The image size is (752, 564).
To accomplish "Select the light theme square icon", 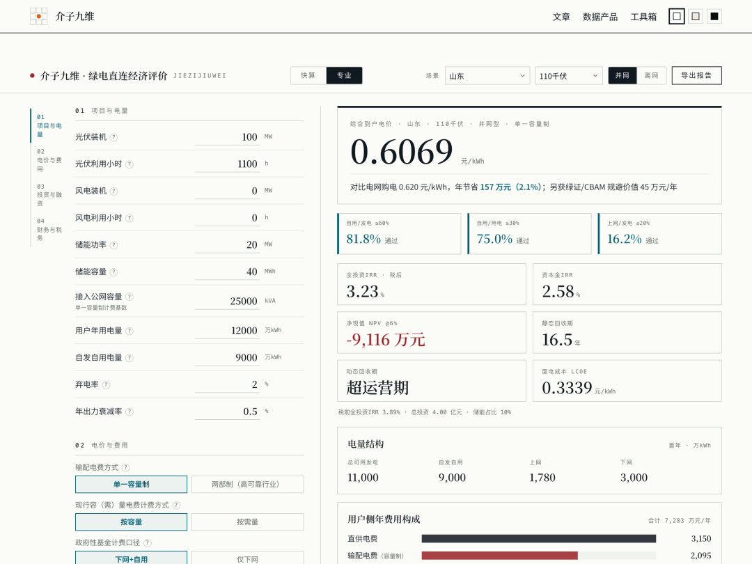I will [x=676, y=16].
